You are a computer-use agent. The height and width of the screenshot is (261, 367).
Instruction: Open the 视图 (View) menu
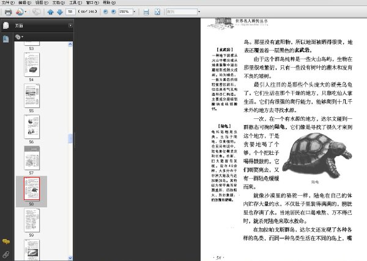[42, 2]
